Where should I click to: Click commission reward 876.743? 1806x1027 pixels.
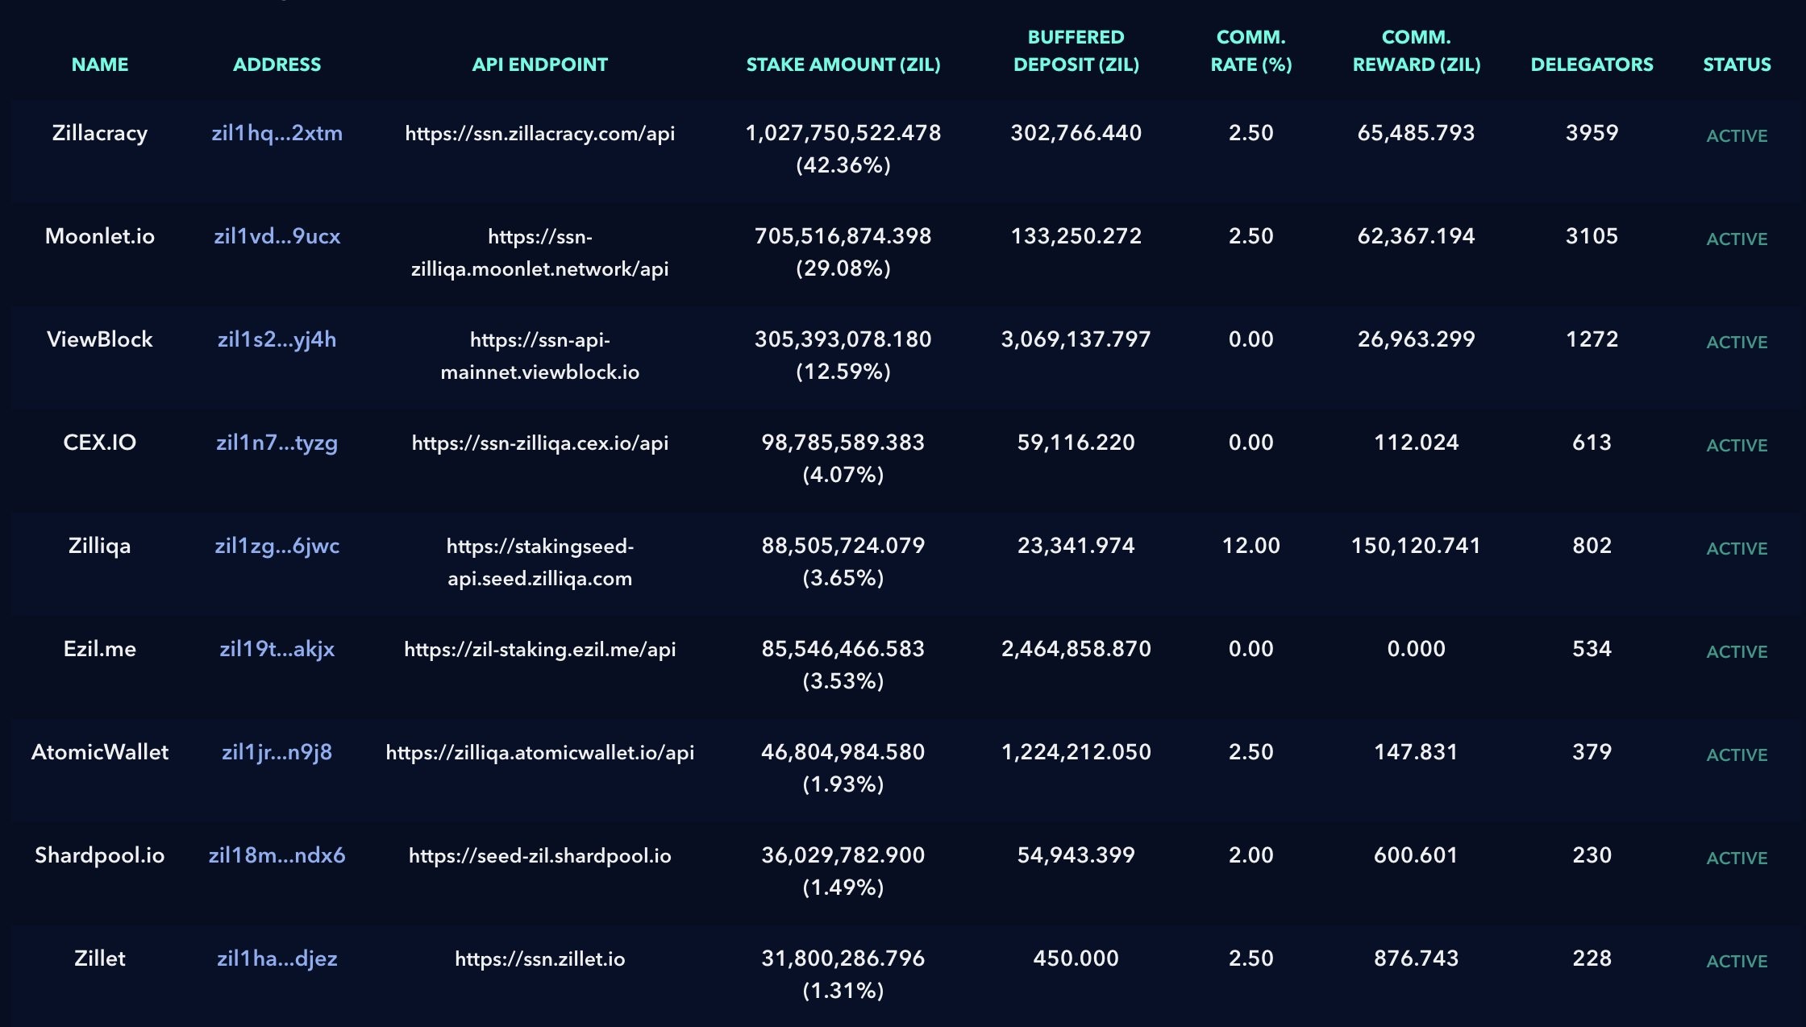pos(1417,958)
